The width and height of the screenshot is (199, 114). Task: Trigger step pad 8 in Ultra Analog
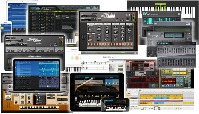(x=109, y=44)
